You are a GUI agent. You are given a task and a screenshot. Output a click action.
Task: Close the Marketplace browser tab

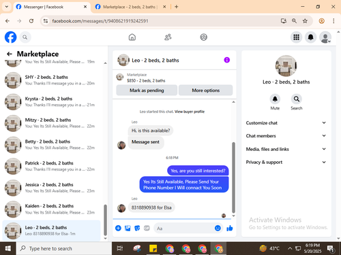164,7
